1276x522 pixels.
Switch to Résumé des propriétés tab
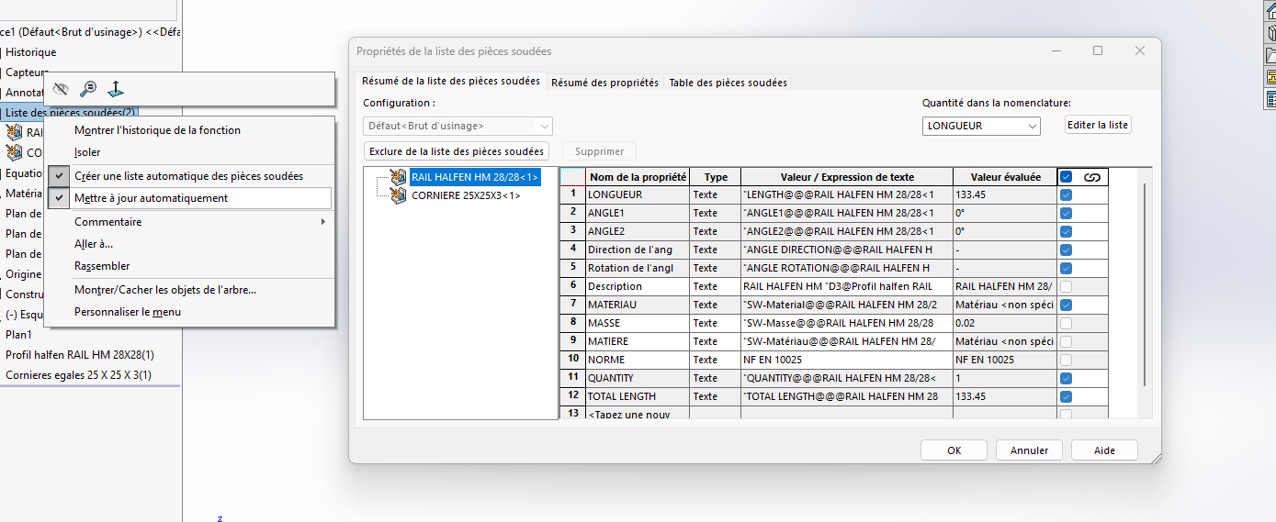pyautogui.click(x=604, y=83)
